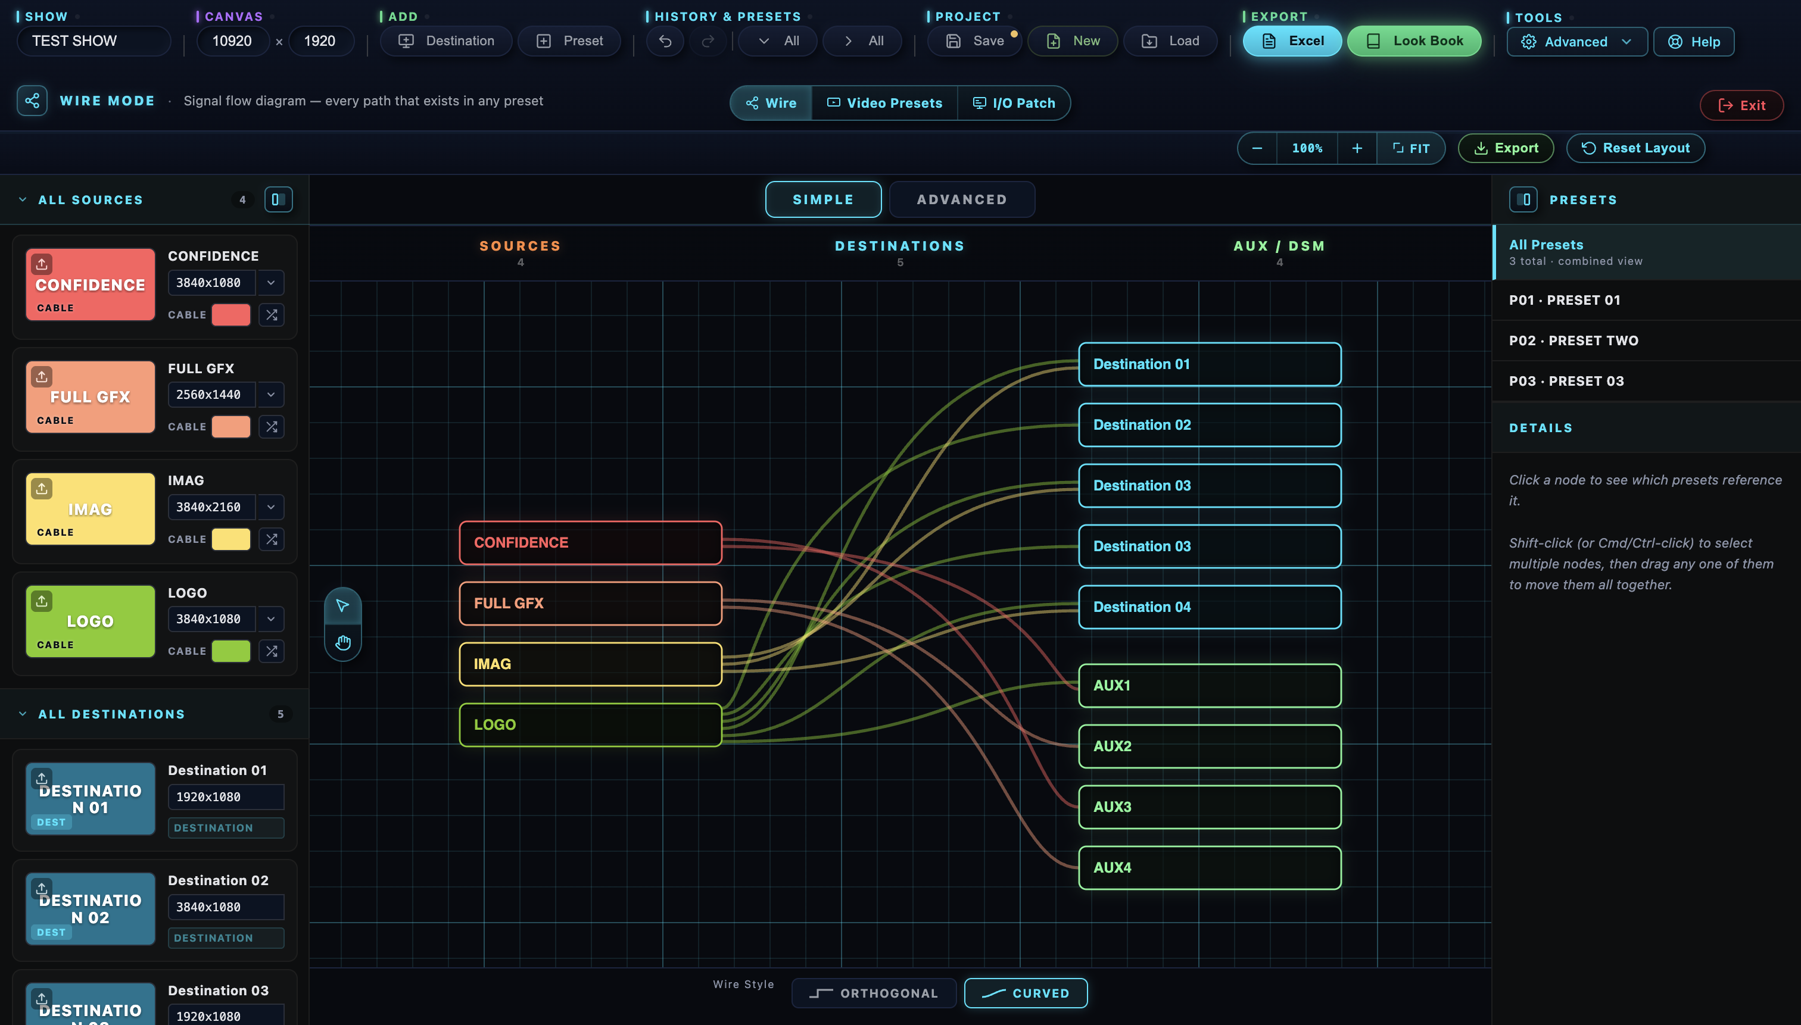The width and height of the screenshot is (1801, 1025).
Task: Collapse the ALL SOURCES section
Action: 23,200
